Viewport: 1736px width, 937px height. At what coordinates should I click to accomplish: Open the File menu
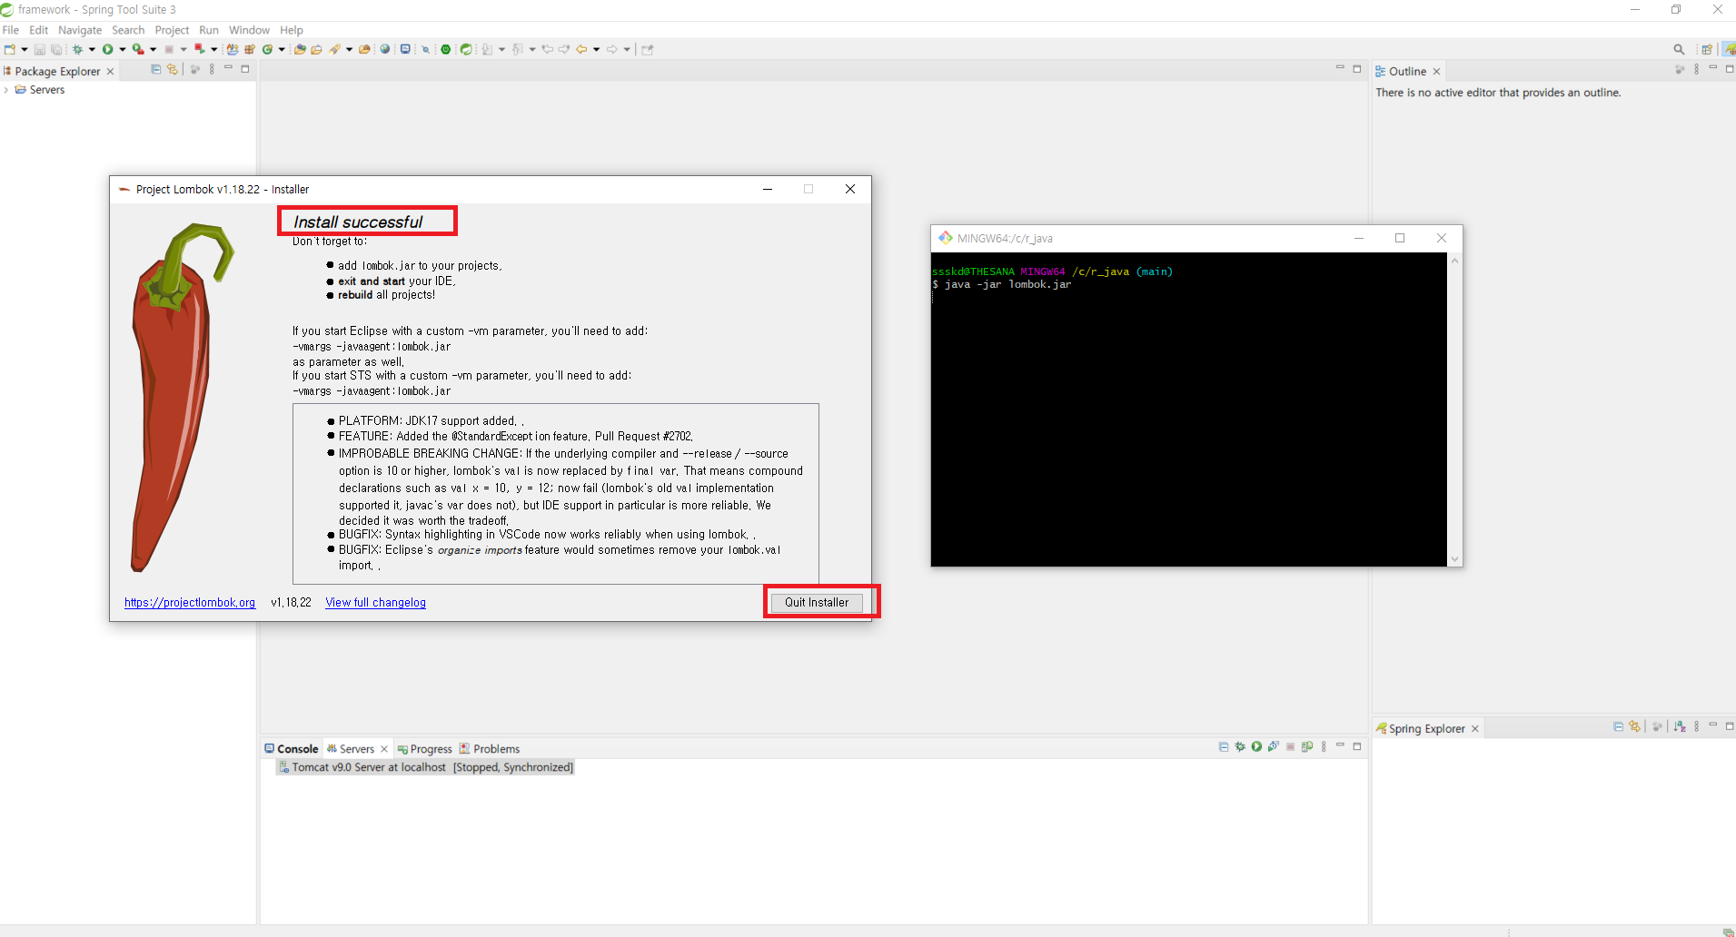click(x=11, y=30)
